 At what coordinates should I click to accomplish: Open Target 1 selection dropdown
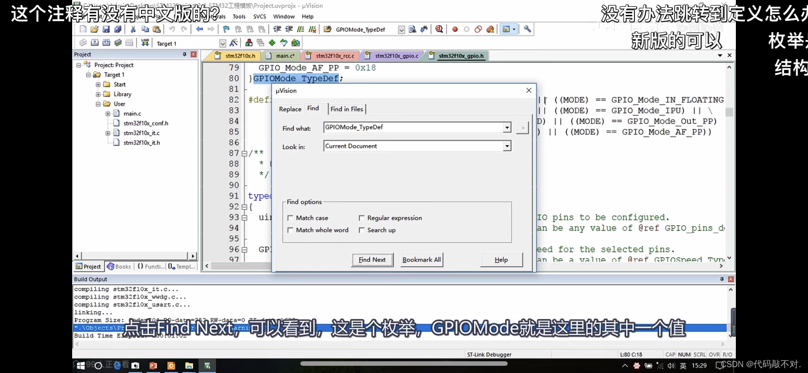click(x=223, y=43)
